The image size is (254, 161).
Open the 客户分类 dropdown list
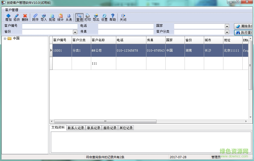(x=227, y=32)
